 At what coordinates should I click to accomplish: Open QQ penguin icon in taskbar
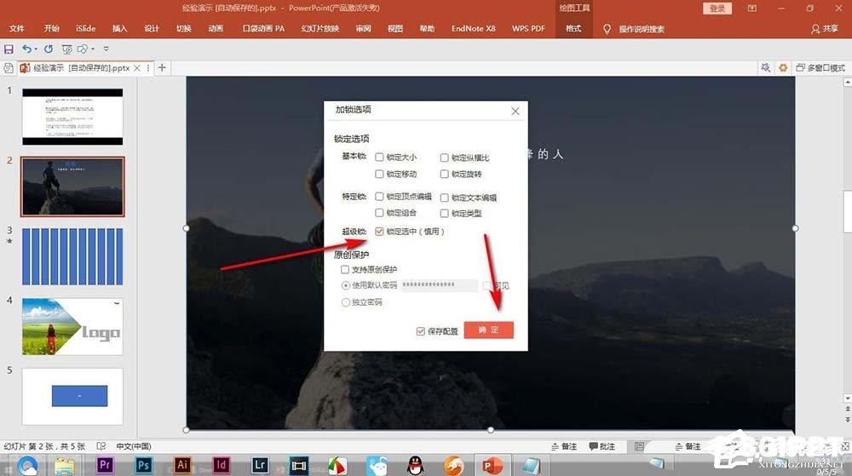tap(415, 466)
